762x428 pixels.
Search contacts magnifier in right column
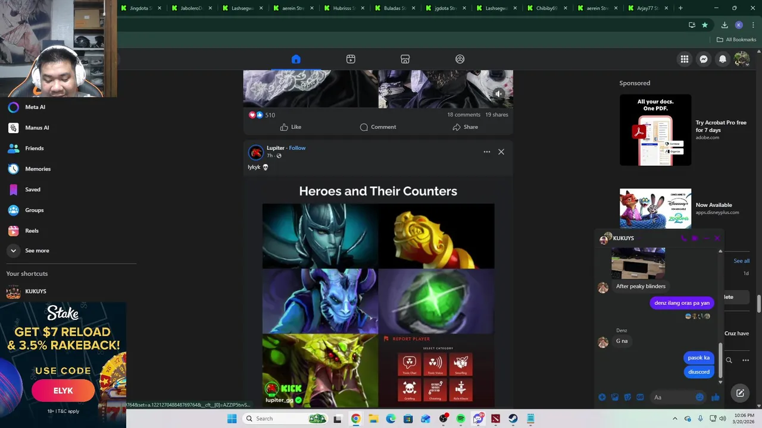point(729,360)
